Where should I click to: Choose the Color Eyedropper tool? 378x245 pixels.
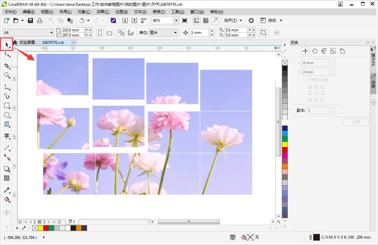[7, 190]
